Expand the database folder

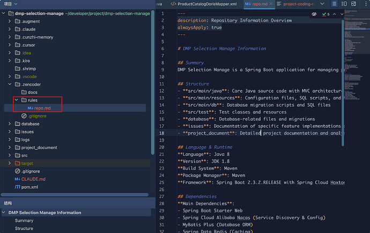coord(10,123)
